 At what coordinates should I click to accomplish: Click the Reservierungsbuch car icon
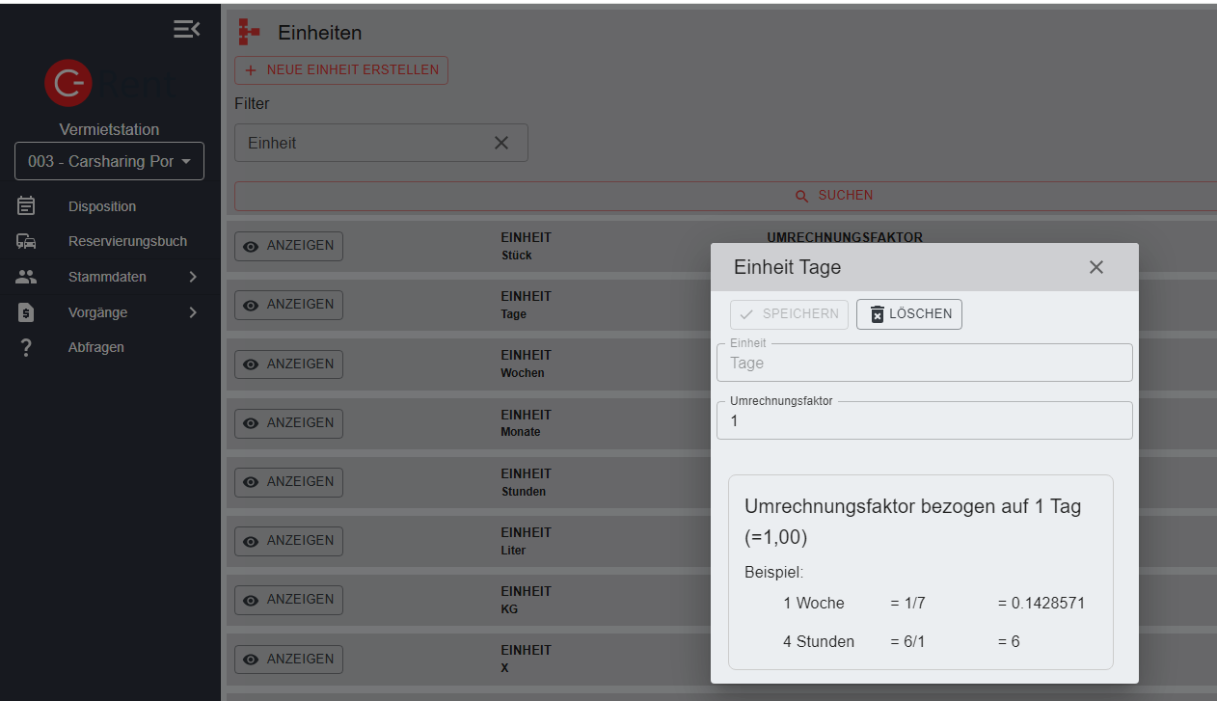coord(26,242)
